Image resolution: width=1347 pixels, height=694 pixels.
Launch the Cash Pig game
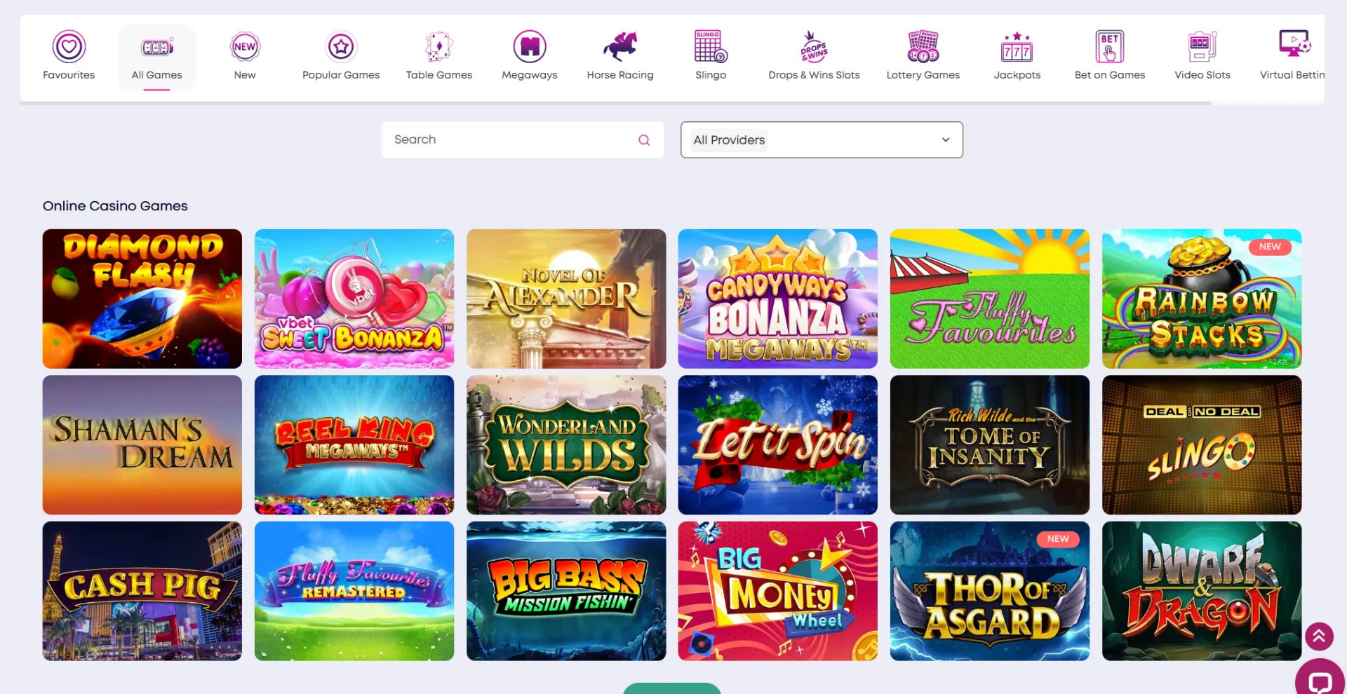142,591
